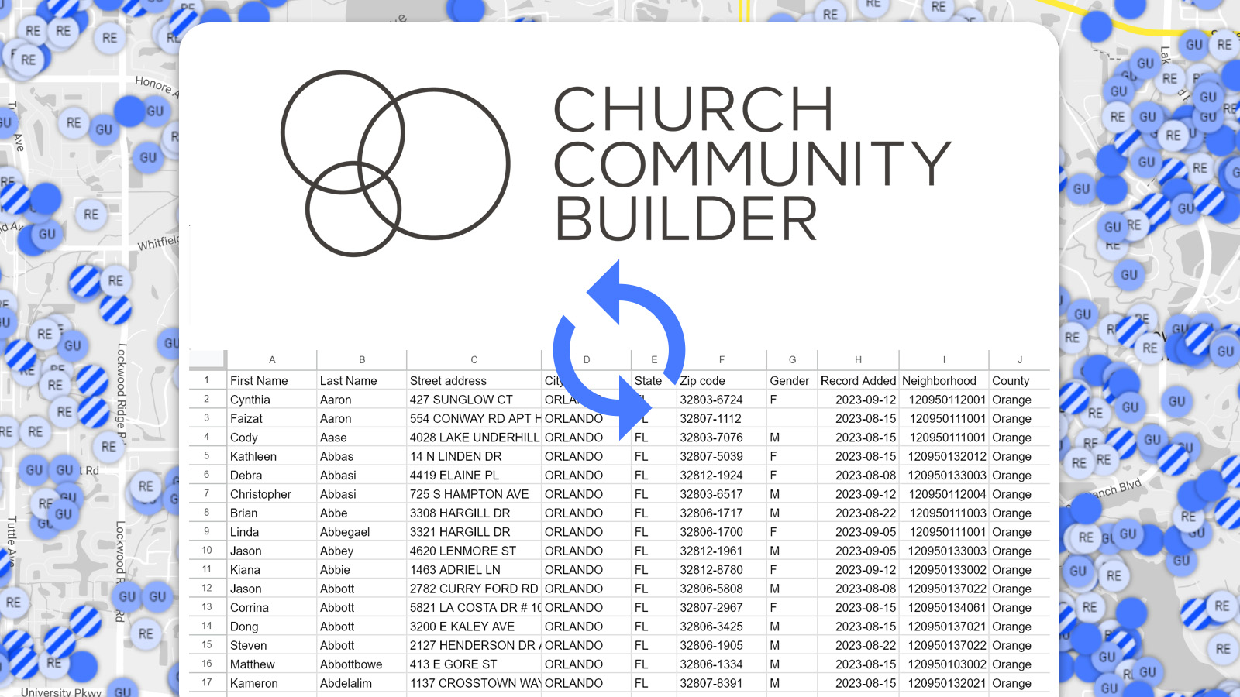Select column H header
1240x697 pixels.
click(858, 359)
